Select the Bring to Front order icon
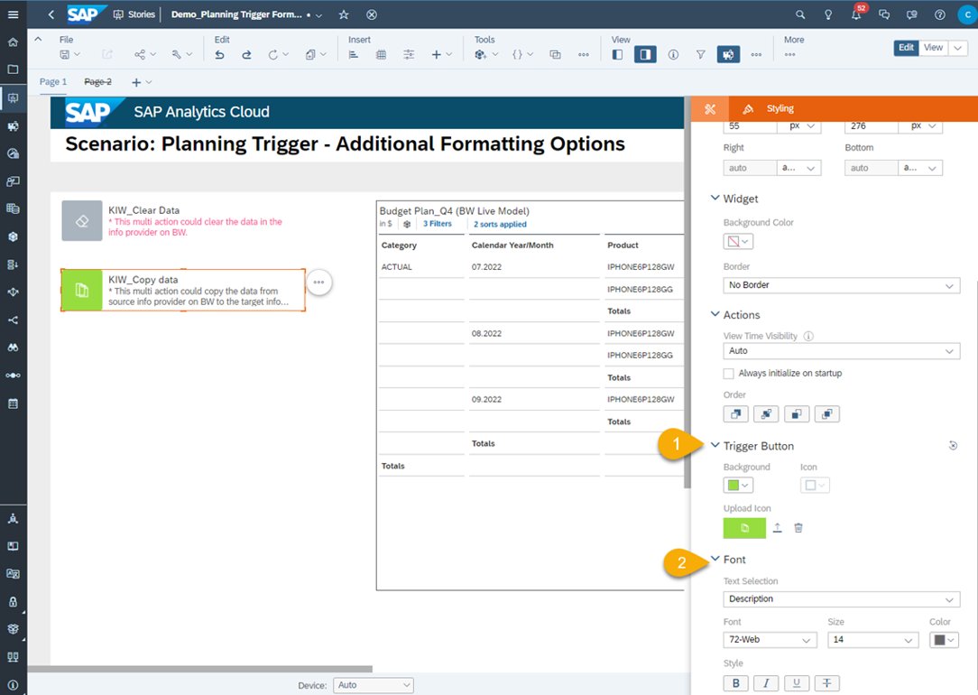 (735, 413)
